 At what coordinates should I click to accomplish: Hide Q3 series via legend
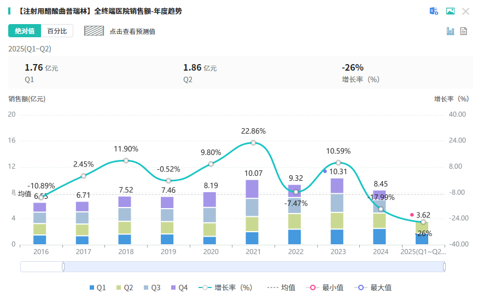coord(152,287)
